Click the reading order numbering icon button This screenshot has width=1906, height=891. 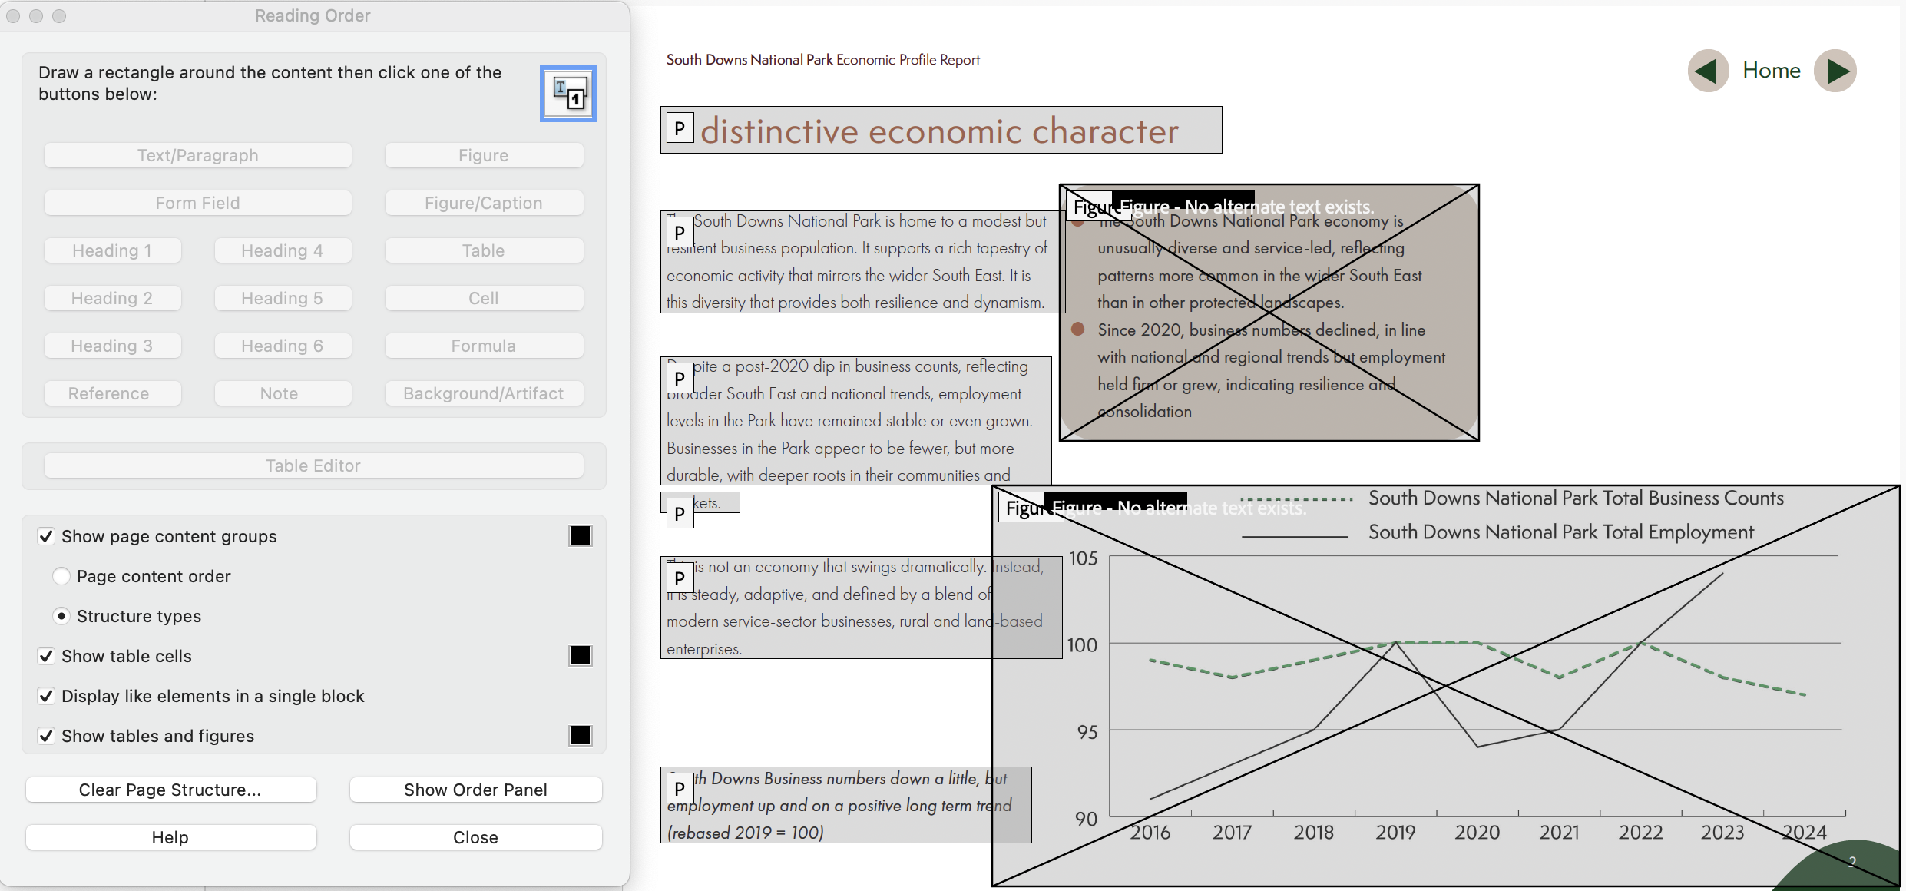[568, 94]
